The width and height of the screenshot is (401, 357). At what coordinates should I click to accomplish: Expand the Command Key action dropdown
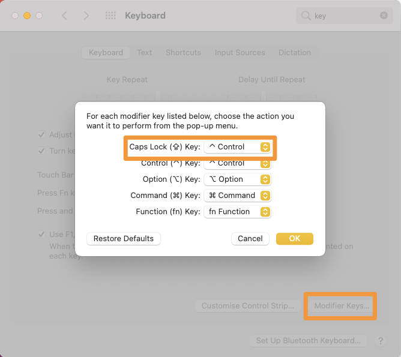(238, 196)
